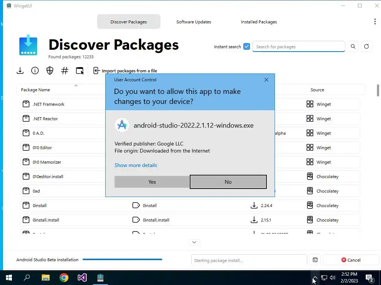Click the version download icon for 2.15.1
The image size is (381, 285).
254,220
